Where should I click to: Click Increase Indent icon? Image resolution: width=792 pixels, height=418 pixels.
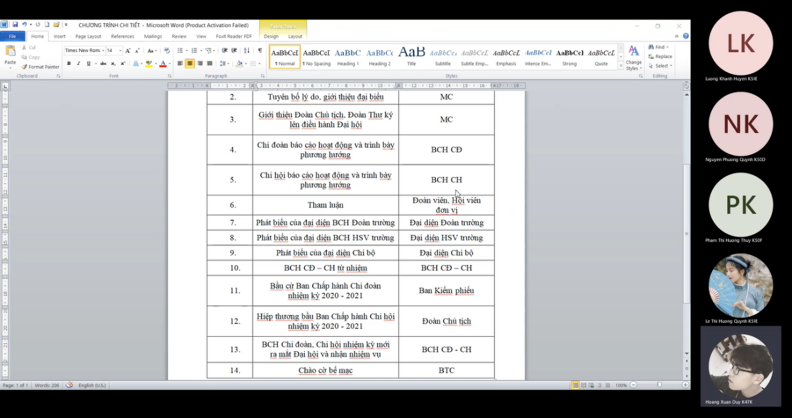coord(234,50)
